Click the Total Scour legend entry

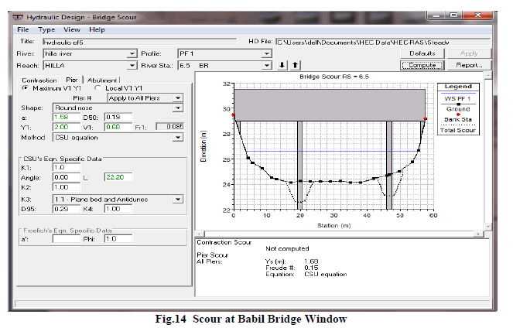click(458, 131)
